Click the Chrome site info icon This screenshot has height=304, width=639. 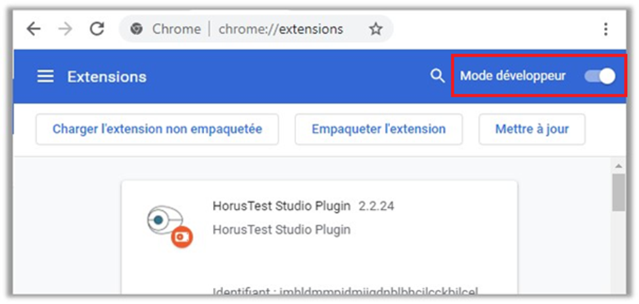pos(137,29)
